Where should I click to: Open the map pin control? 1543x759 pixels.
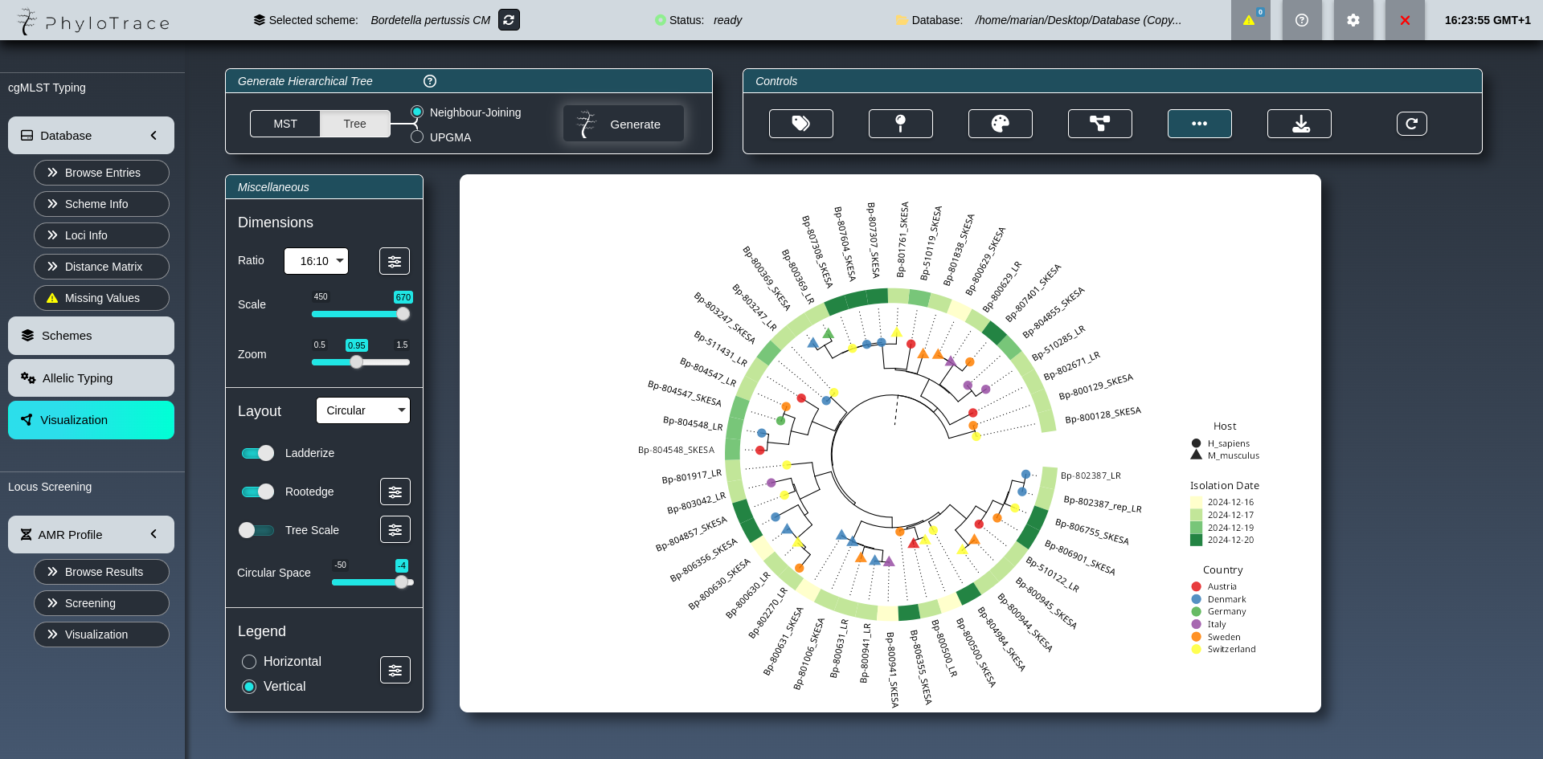pyautogui.click(x=900, y=124)
